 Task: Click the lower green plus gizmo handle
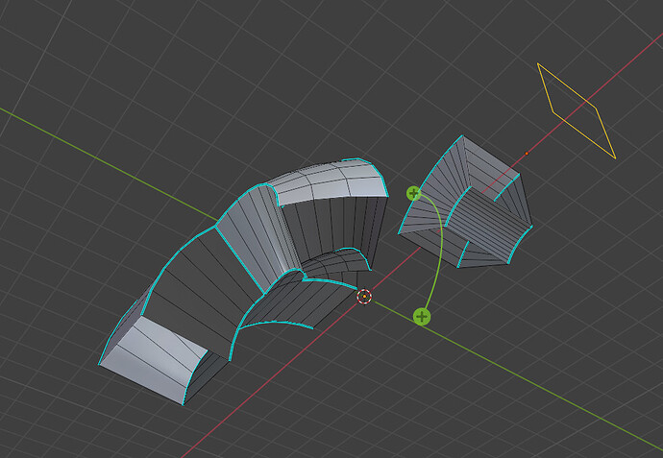click(x=422, y=317)
